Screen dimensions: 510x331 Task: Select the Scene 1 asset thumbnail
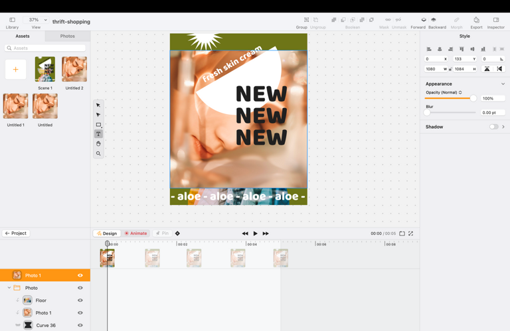(x=45, y=69)
